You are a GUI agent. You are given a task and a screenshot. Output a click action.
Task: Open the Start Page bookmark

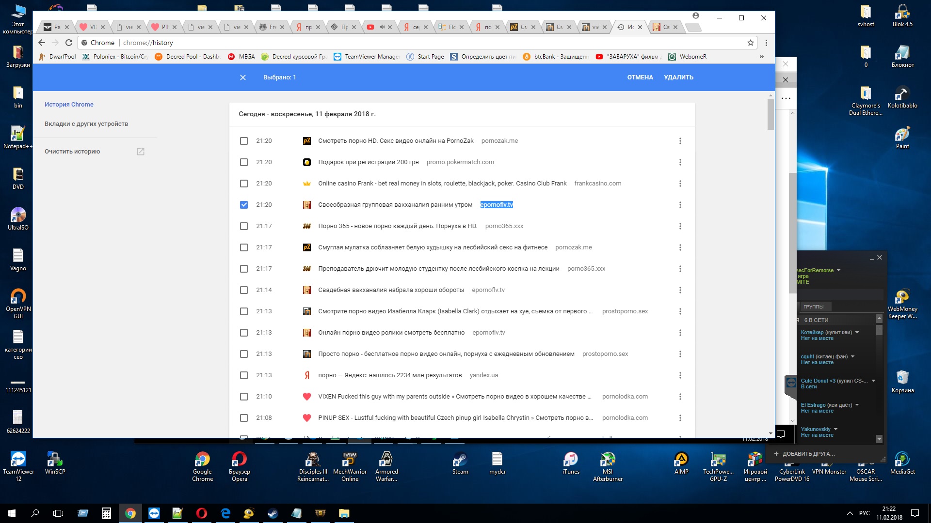425,57
